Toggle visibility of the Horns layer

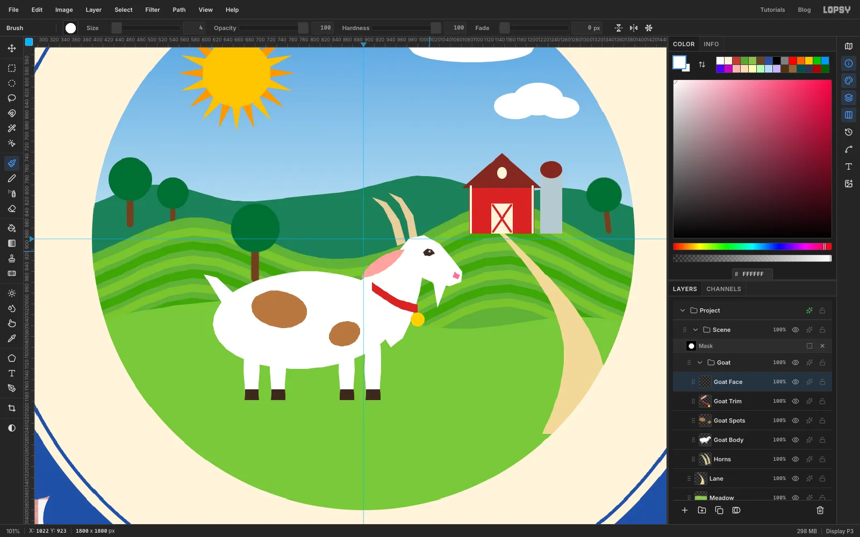795,459
